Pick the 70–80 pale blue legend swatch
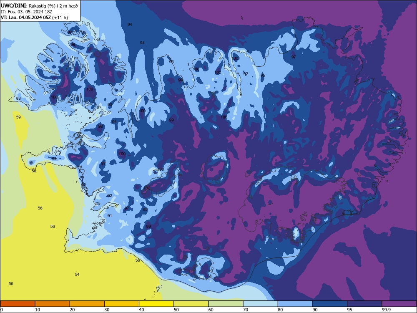417x313 pixels. click(x=260, y=304)
